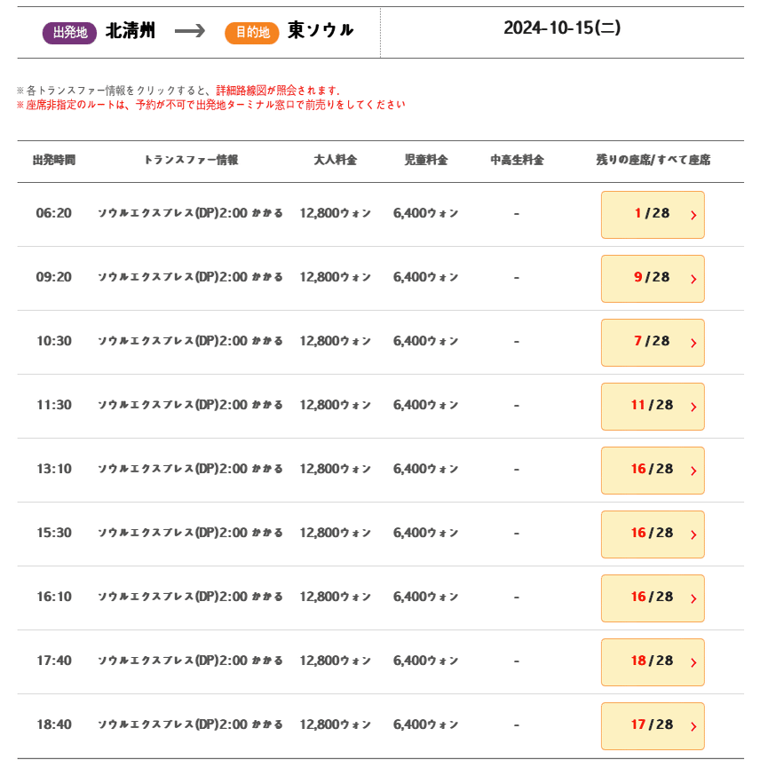
Task: Choose the 15:30 departure seat button
Action: pos(652,534)
